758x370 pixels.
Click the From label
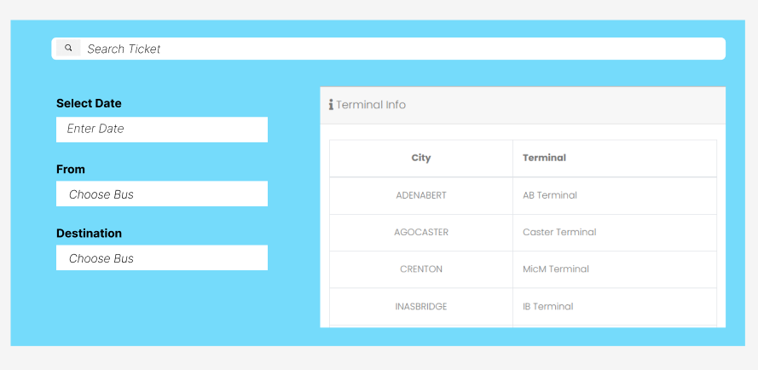tap(71, 170)
